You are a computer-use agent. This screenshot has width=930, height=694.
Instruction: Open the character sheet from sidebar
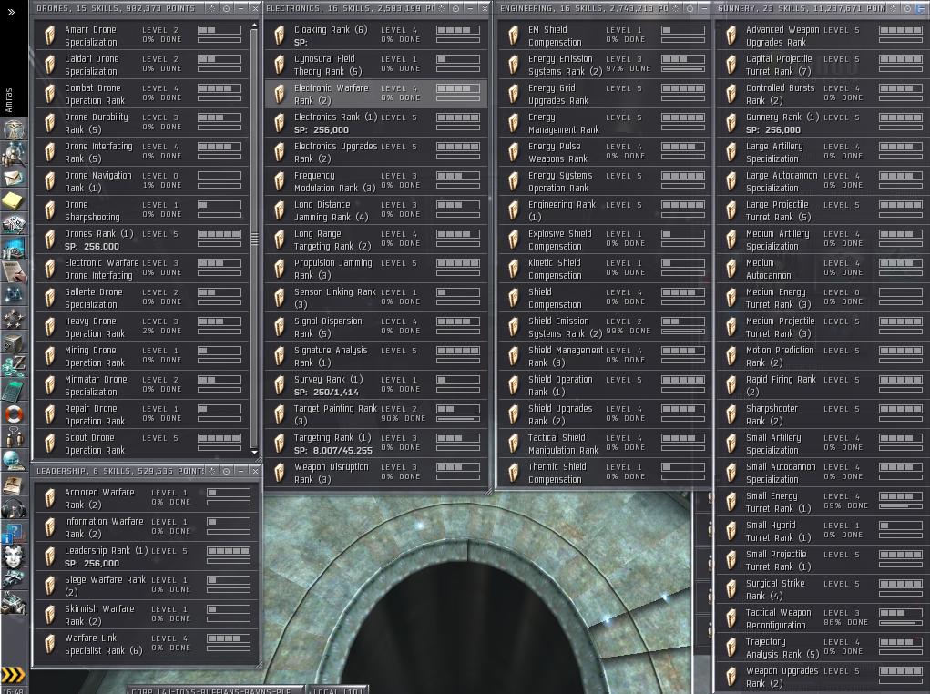coord(14,130)
